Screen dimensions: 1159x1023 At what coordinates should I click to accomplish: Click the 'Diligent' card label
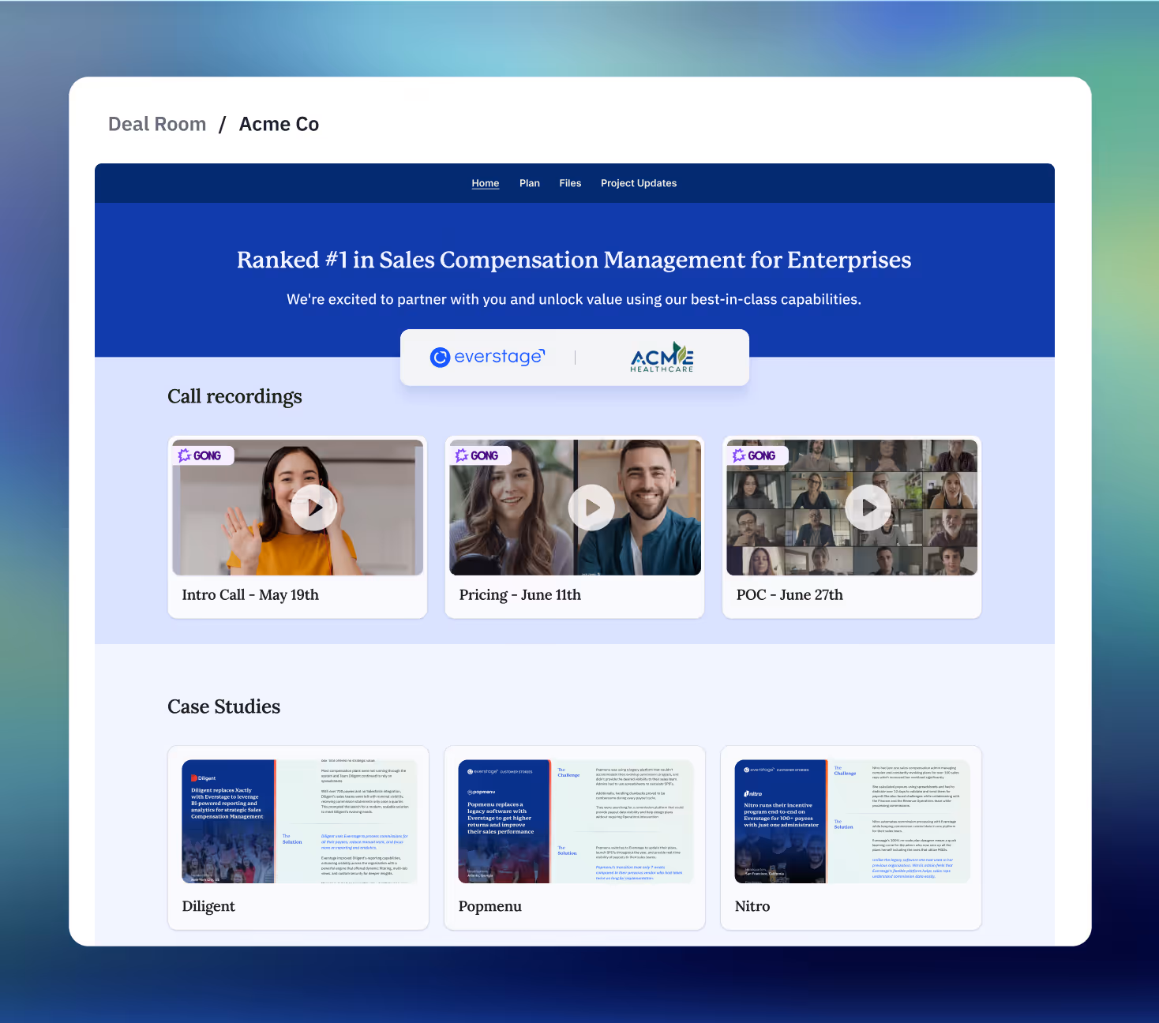[x=208, y=906]
